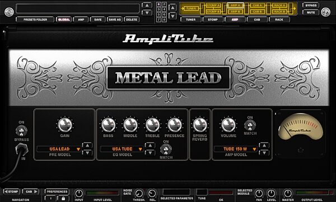Toggle the Mute button
The height and width of the screenshot is (202, 336).
point(311,12)
